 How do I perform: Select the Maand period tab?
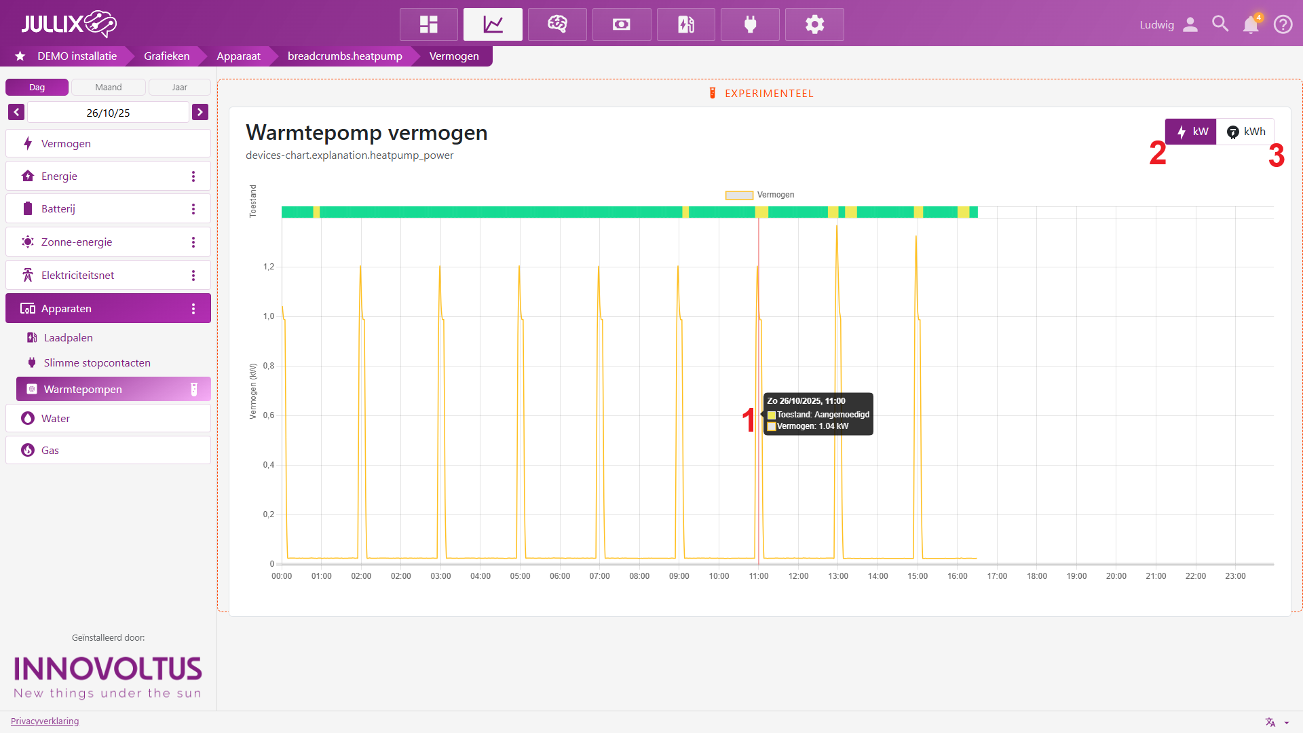click(x=109, y=87)
